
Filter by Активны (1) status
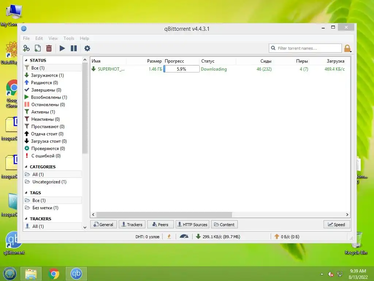pyautogui.click(x=43, y=112)
